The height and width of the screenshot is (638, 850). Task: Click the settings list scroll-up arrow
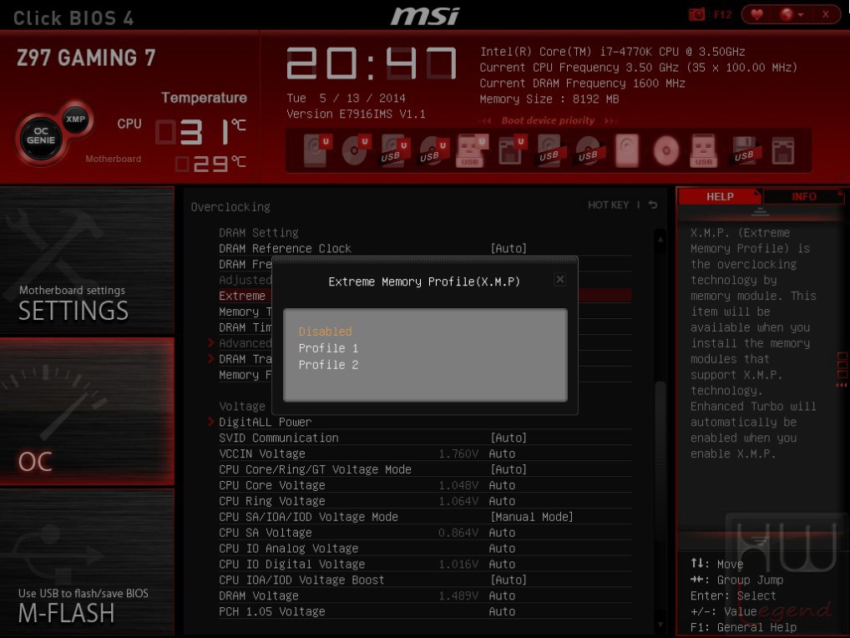(660, 239)
